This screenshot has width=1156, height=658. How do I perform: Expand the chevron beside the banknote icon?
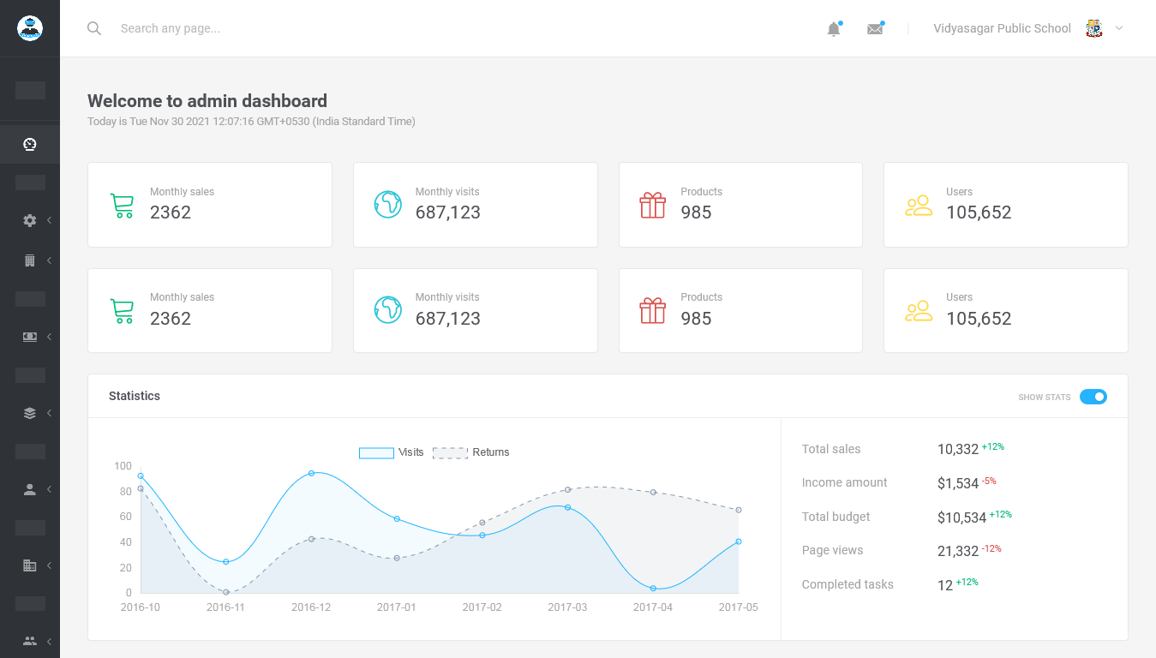(50, 337)
